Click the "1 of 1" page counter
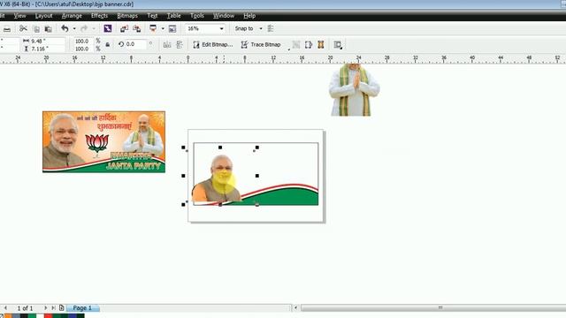 click(26, 308)
